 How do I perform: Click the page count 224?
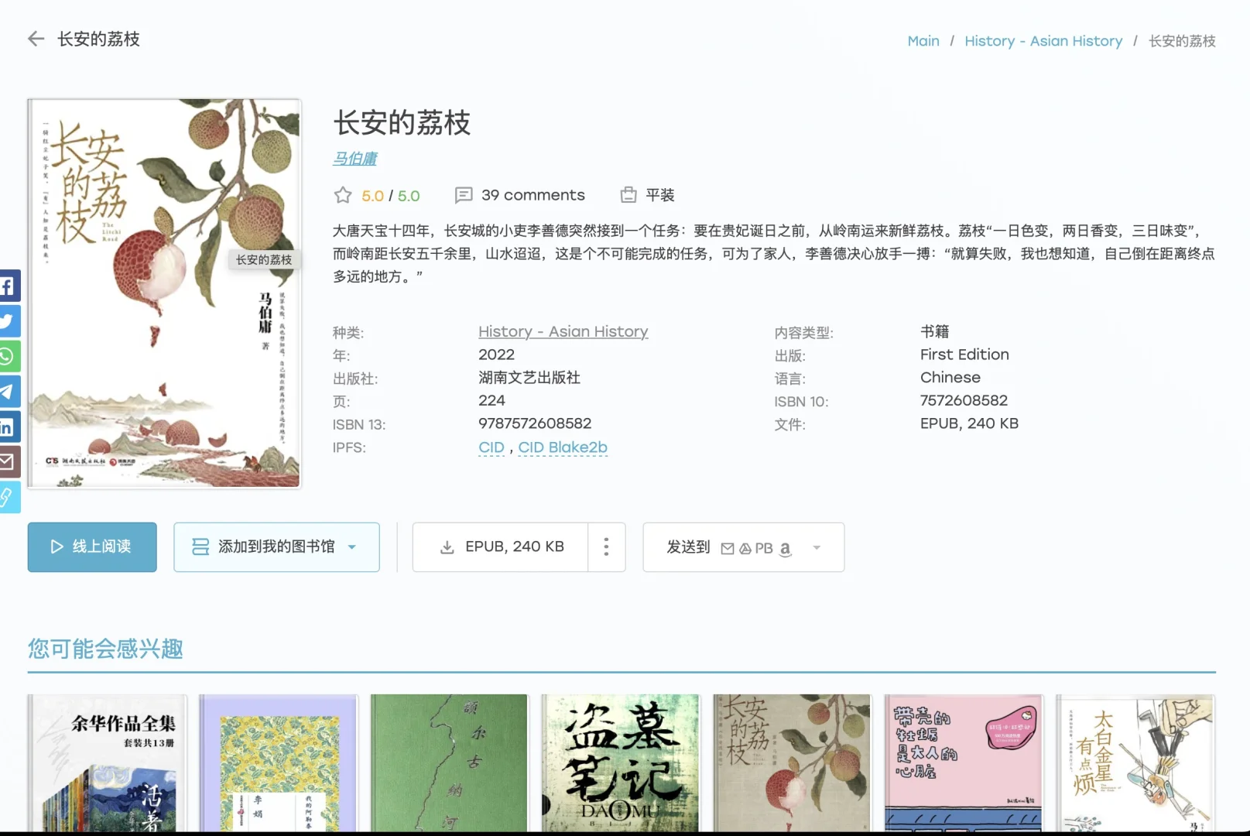coord(491,400)
